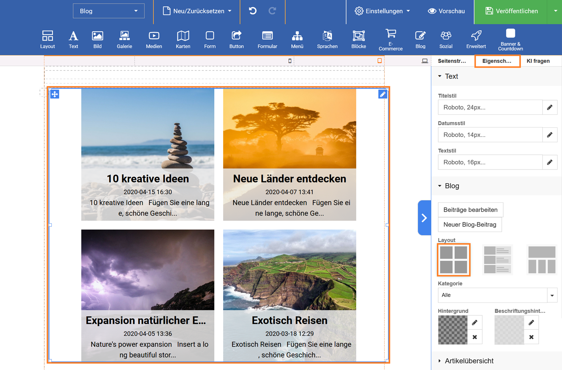Click the Beiträge bearbeiten button
Viewport: 562px width, 370px height.
(470, 210)
